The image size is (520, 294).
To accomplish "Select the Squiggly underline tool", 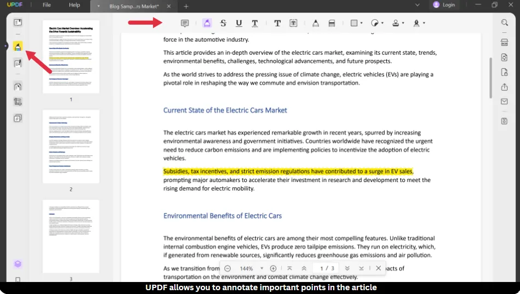I will [255, 23].
